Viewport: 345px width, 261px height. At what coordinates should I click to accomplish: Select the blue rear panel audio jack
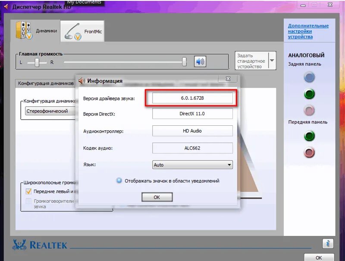[x=309, y=77]
